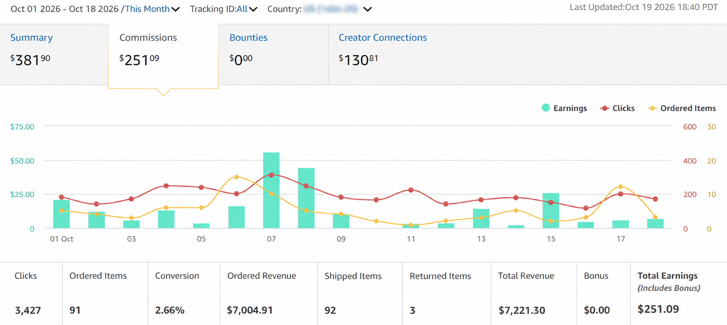Open the This Month date range dropdown

click(152, 9)
